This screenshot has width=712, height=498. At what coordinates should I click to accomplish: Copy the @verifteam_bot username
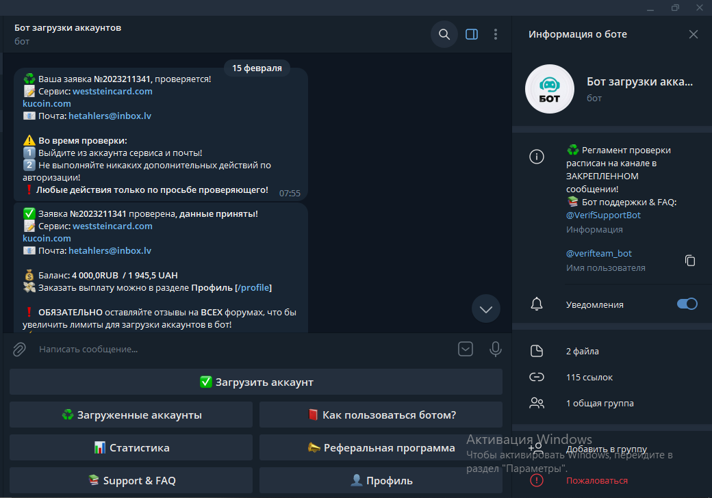point(690,260)
